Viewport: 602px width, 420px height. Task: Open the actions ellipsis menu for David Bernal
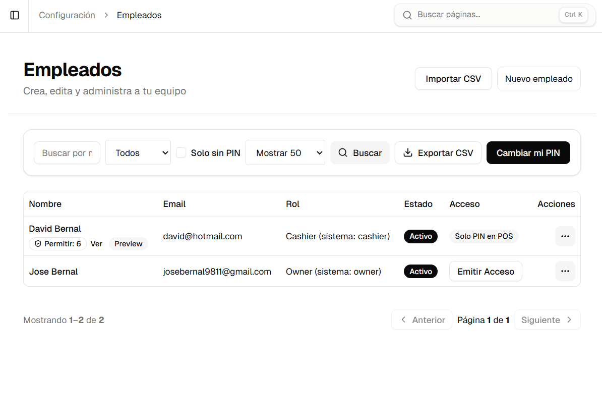pos(565,236)
